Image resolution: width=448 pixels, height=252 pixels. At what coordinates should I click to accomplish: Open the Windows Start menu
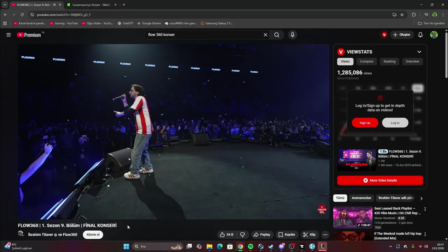click(x=126, y=246)
